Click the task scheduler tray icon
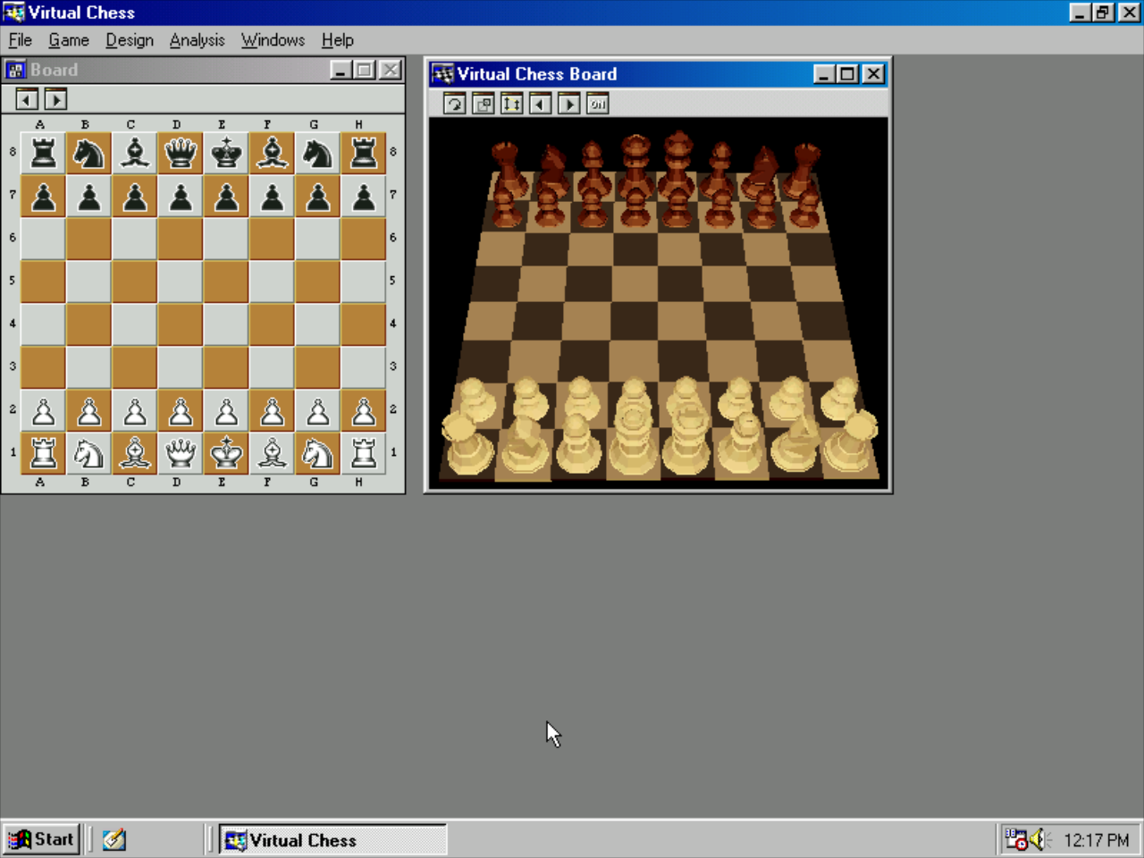This screenshot has height=858, width=1144. click(1016, 839)
